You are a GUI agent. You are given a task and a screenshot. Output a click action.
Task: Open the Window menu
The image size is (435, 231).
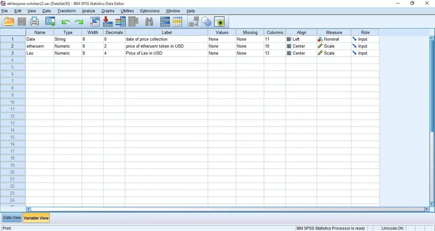click(x=173, y=11)
